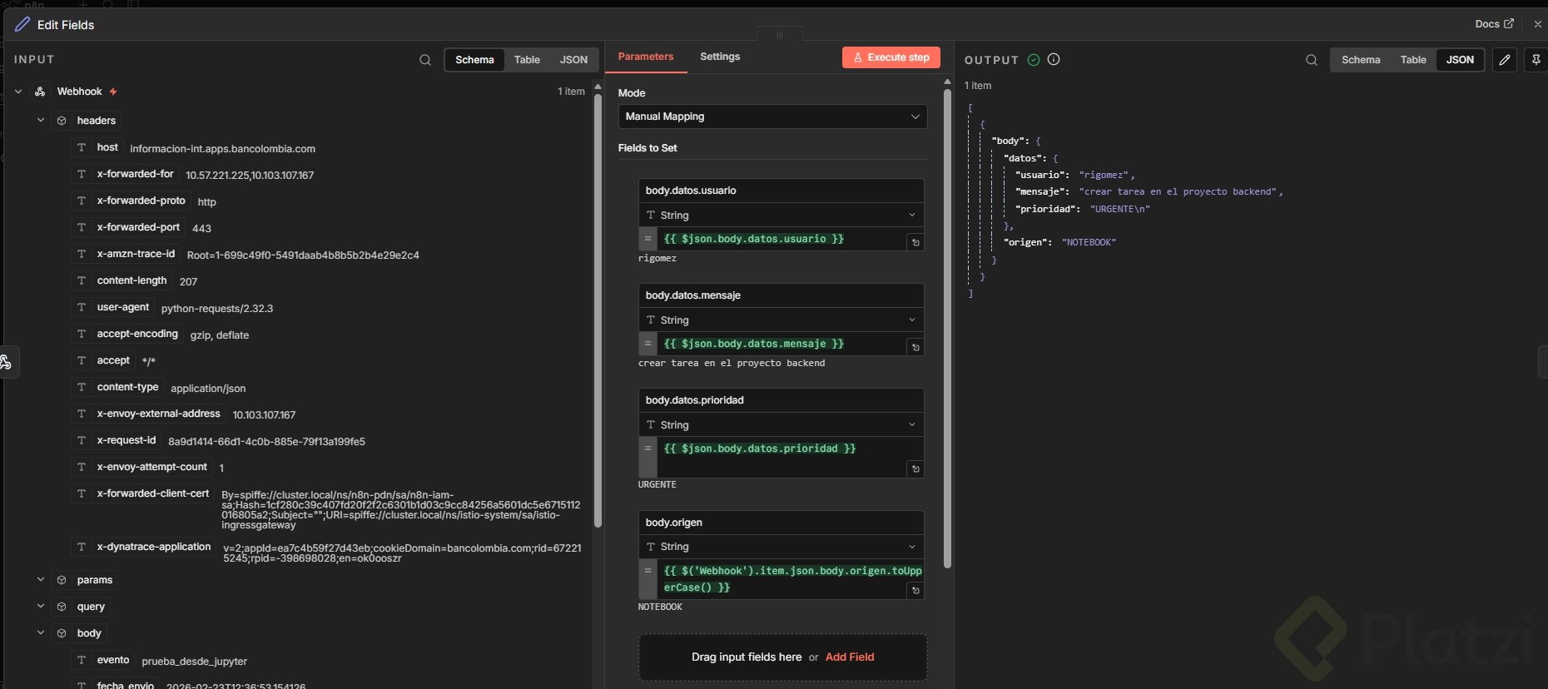Screen dimensions: 1548x689
Task: Edit the body.datos.mensaje field name
Action: point(781,295)
